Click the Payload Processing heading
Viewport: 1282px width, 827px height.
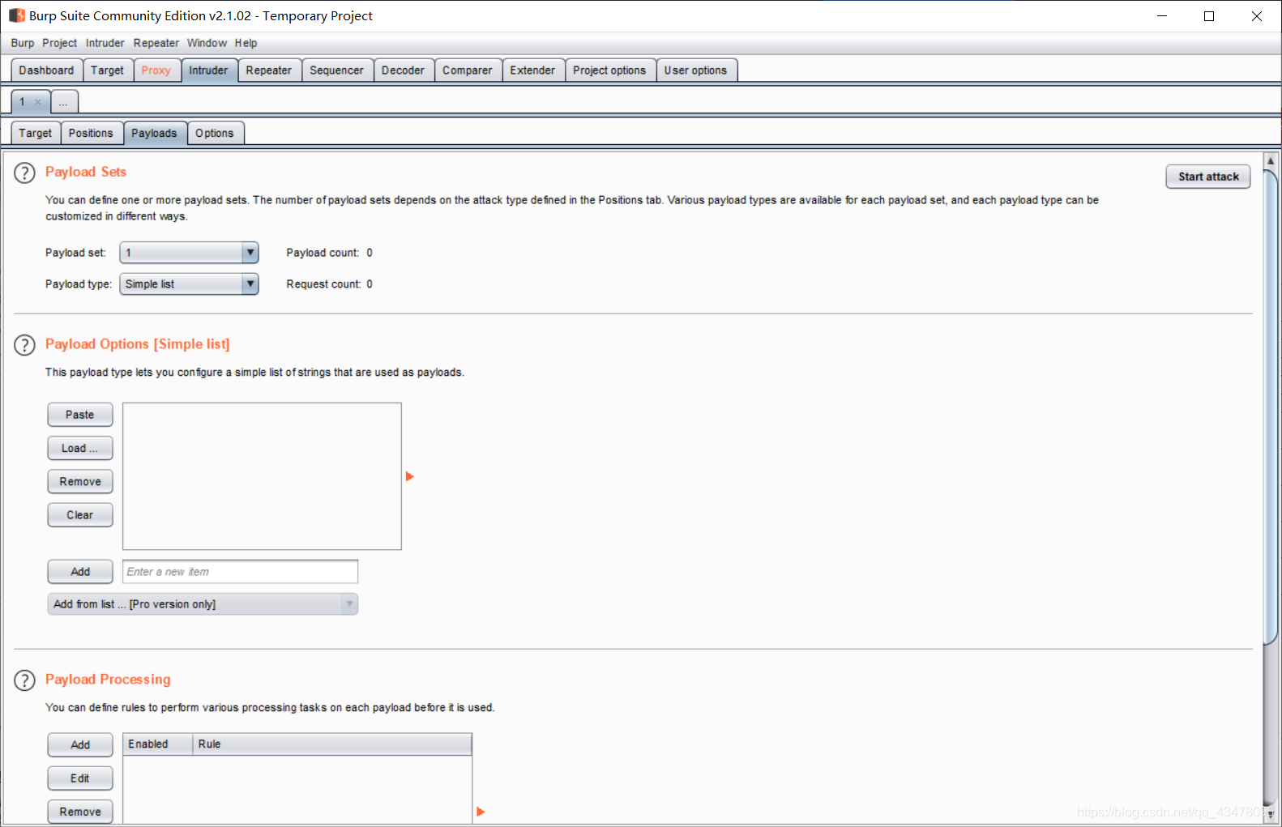coord(108,680)
